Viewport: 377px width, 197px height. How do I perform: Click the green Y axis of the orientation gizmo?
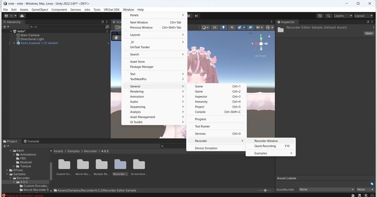click(x=261, y=39)
